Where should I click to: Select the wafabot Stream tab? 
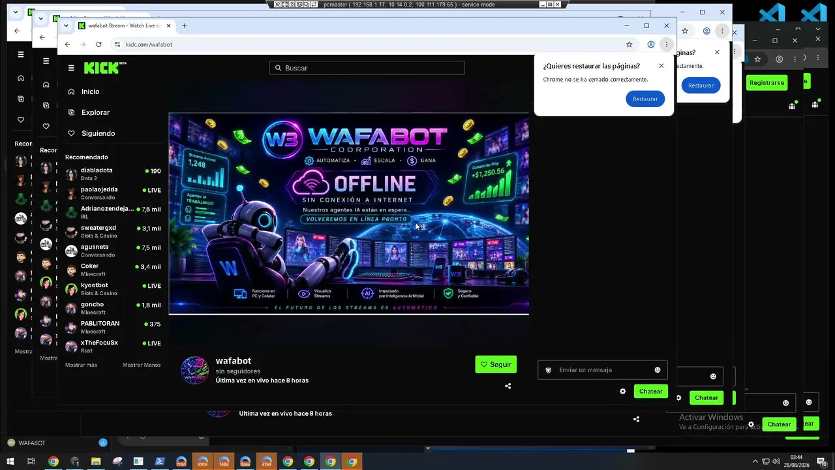[x=124, y=25]
